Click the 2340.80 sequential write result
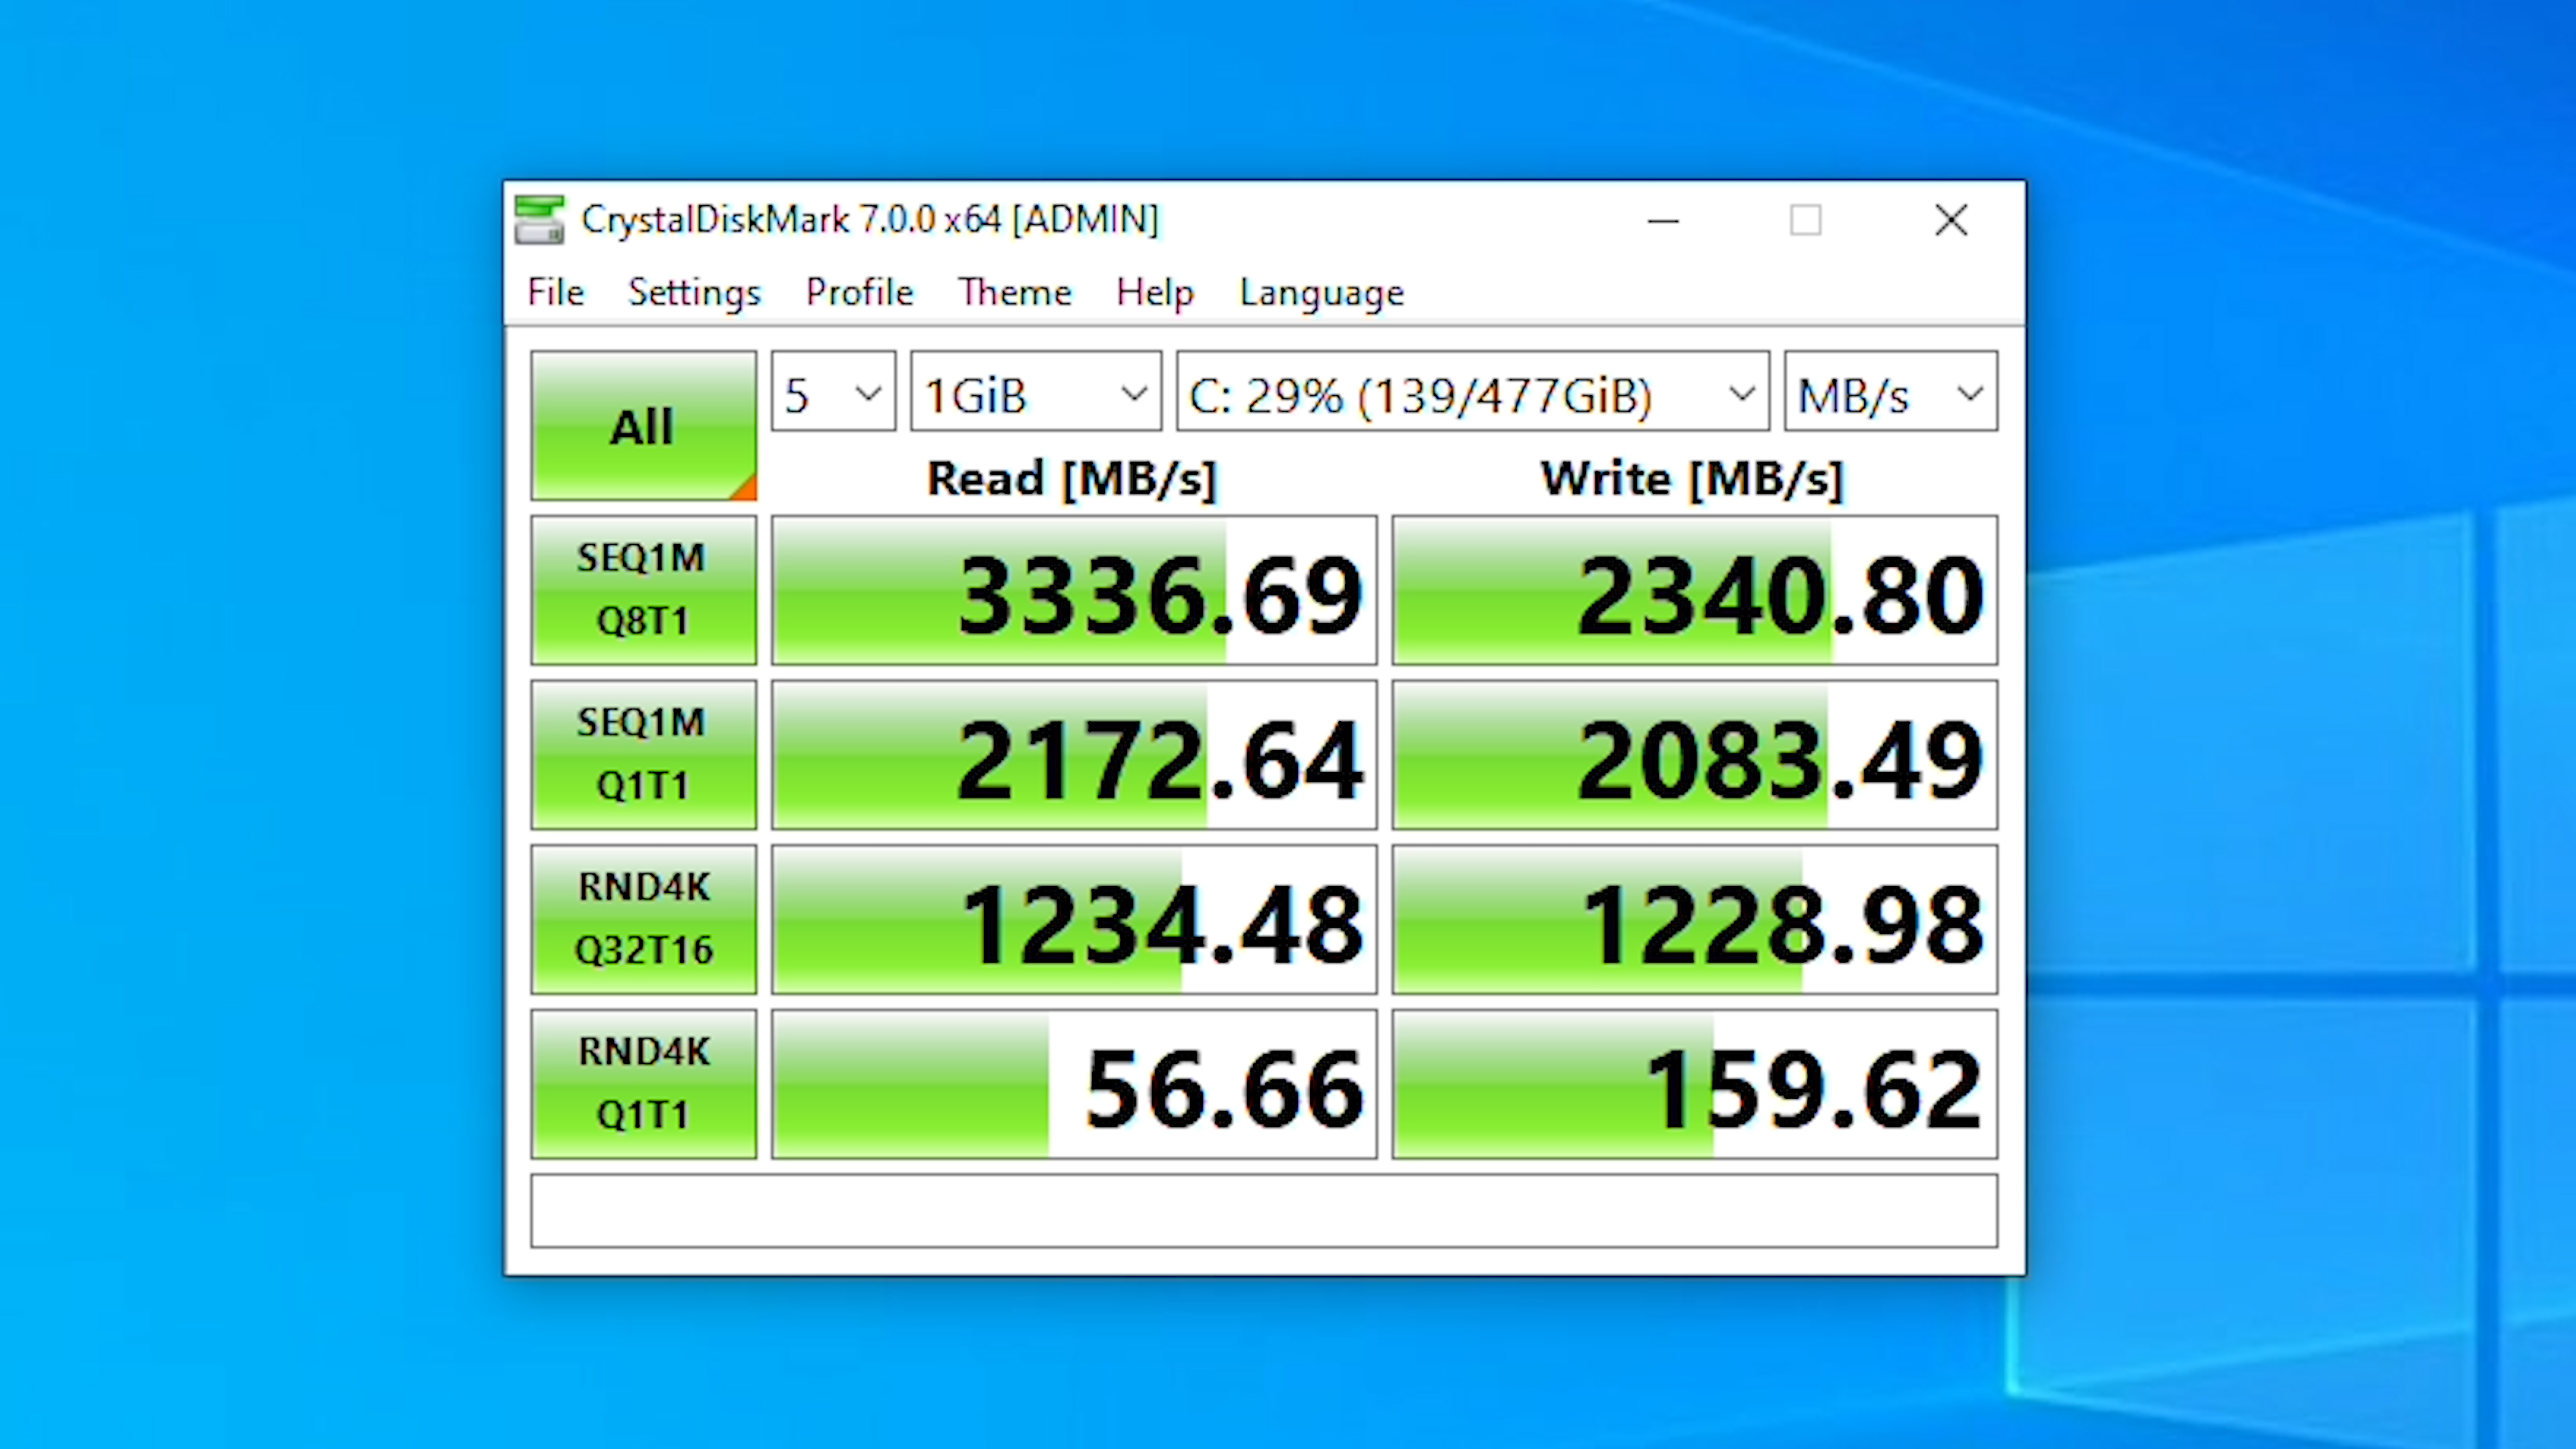The width and height of the screenshot is (2576, 1449). pos(1694,590)
